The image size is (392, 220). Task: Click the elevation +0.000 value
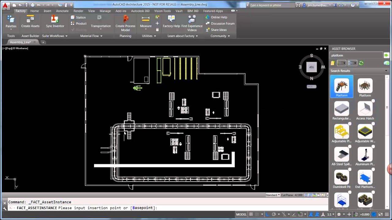[x=364, y=214]
